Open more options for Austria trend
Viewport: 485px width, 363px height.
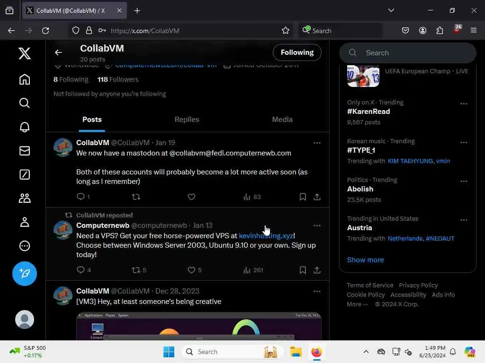[464, 220]
